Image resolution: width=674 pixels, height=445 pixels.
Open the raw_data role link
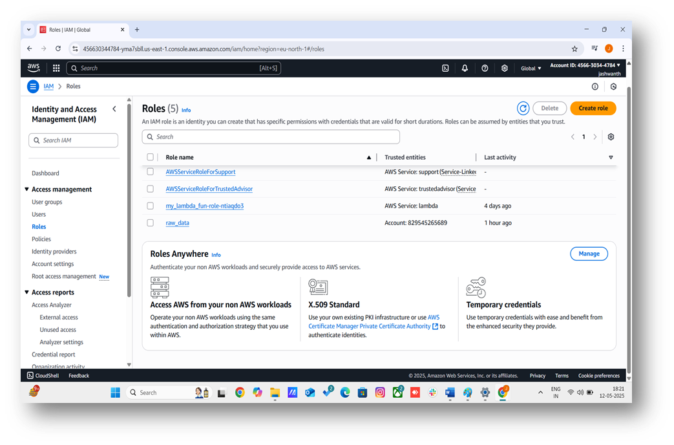pos(178,223)
